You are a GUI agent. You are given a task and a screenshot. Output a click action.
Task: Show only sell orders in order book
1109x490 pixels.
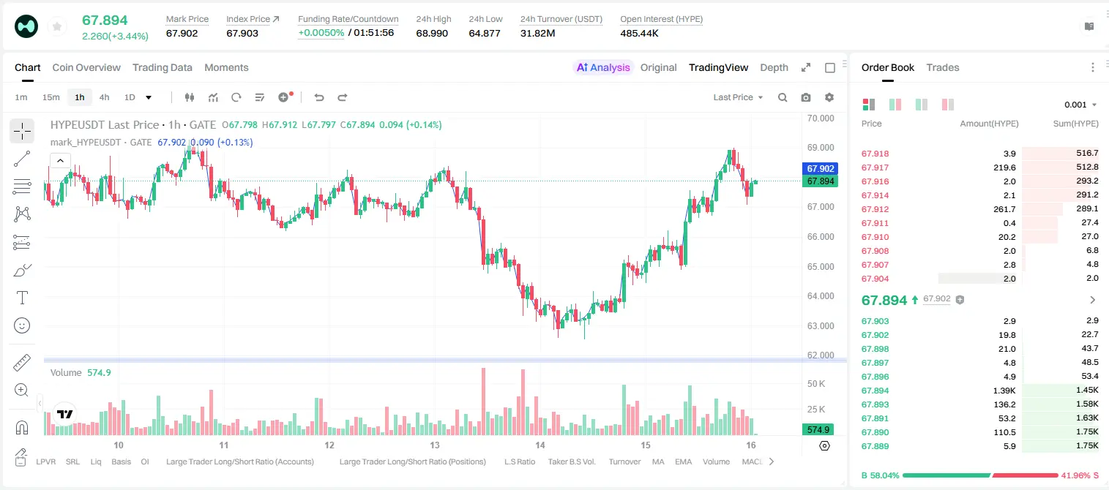point(948,105)
